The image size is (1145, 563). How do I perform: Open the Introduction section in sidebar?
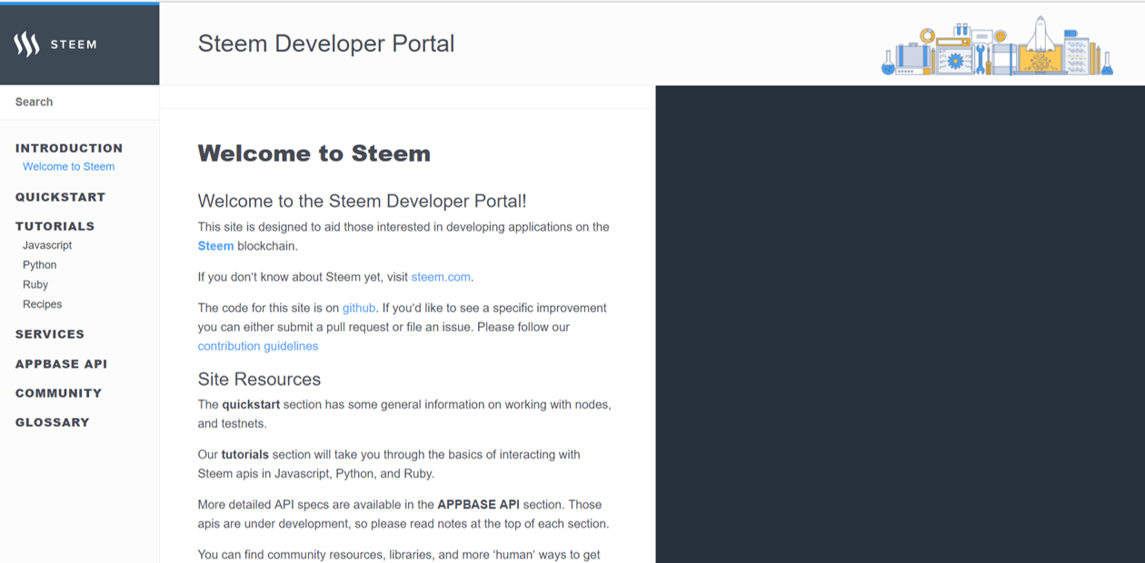pos(69,148)
